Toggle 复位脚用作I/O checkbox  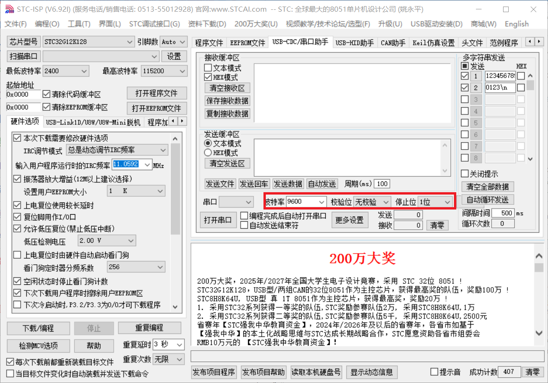17,217
